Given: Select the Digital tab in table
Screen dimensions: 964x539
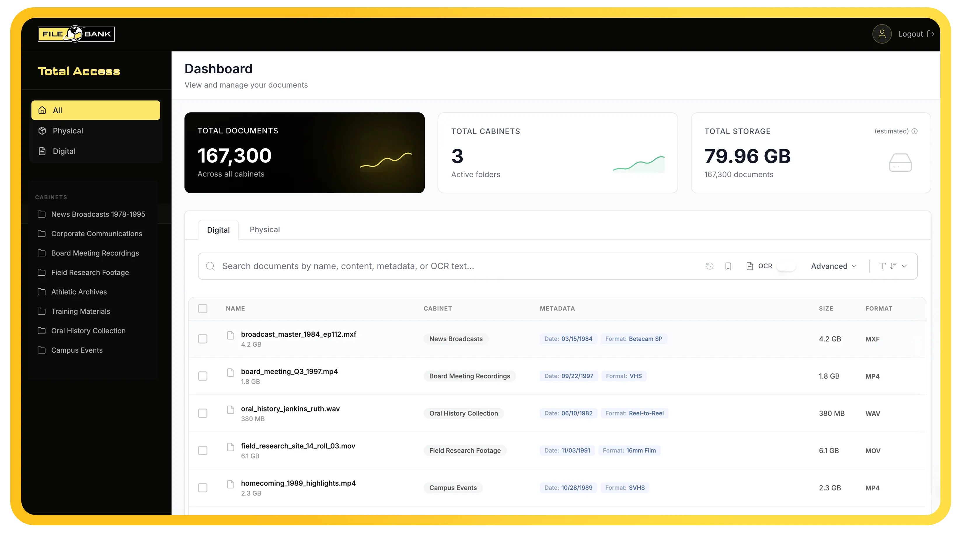Looking at the screenshot, I should [218, 230].
